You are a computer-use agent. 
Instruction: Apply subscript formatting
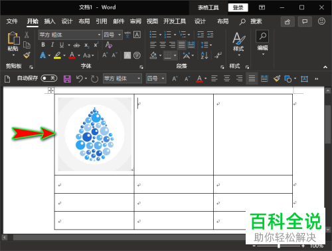click(86, 45)
